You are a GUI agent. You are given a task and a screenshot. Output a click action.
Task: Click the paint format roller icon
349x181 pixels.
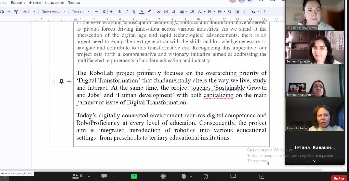[x=16, y=11]
